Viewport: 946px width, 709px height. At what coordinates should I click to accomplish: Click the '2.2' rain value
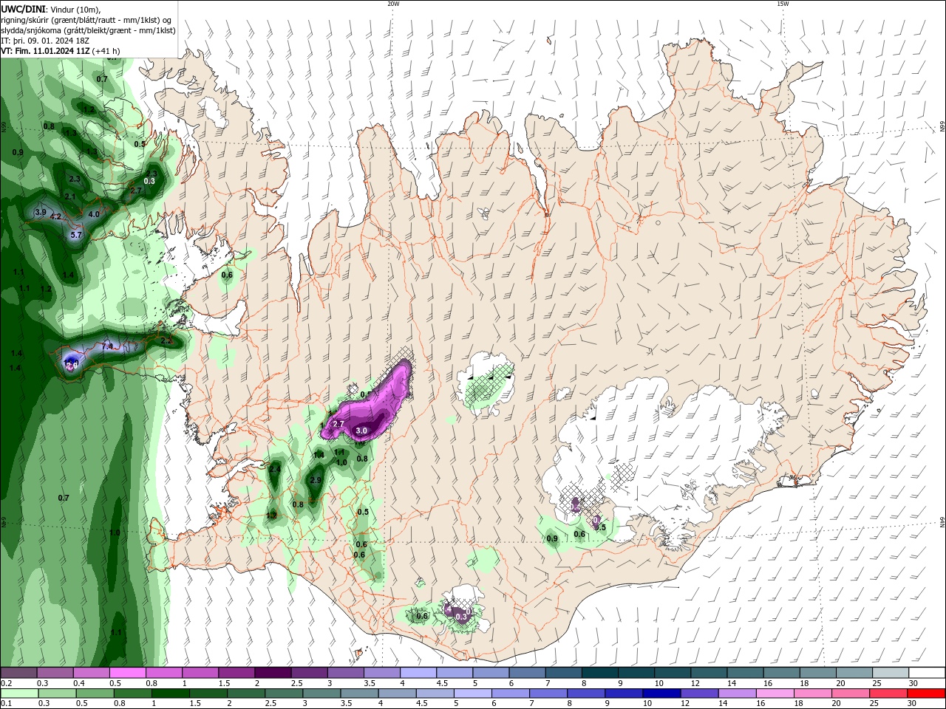coord(166,340)
